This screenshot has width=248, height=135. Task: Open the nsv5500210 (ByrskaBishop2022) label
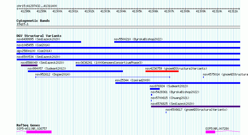click(138, 39)
